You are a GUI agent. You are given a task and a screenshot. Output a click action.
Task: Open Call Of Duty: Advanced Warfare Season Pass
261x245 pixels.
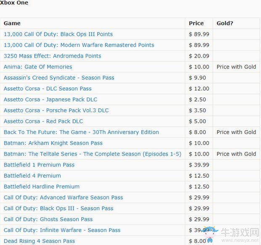(x=63, y=198)
